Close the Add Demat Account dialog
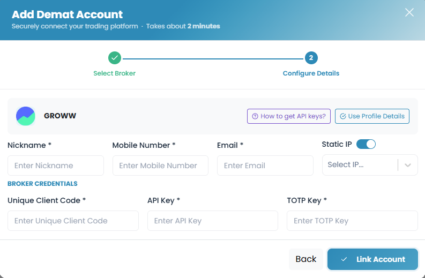The height and width of the screenshot is (278, 425). (409, 12)
